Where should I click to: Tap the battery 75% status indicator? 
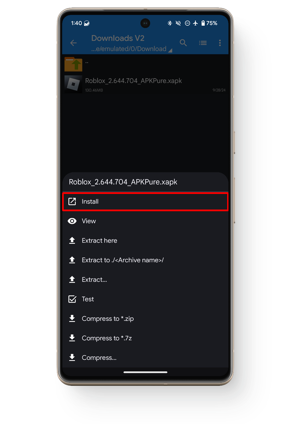click(x=209, y=23)
